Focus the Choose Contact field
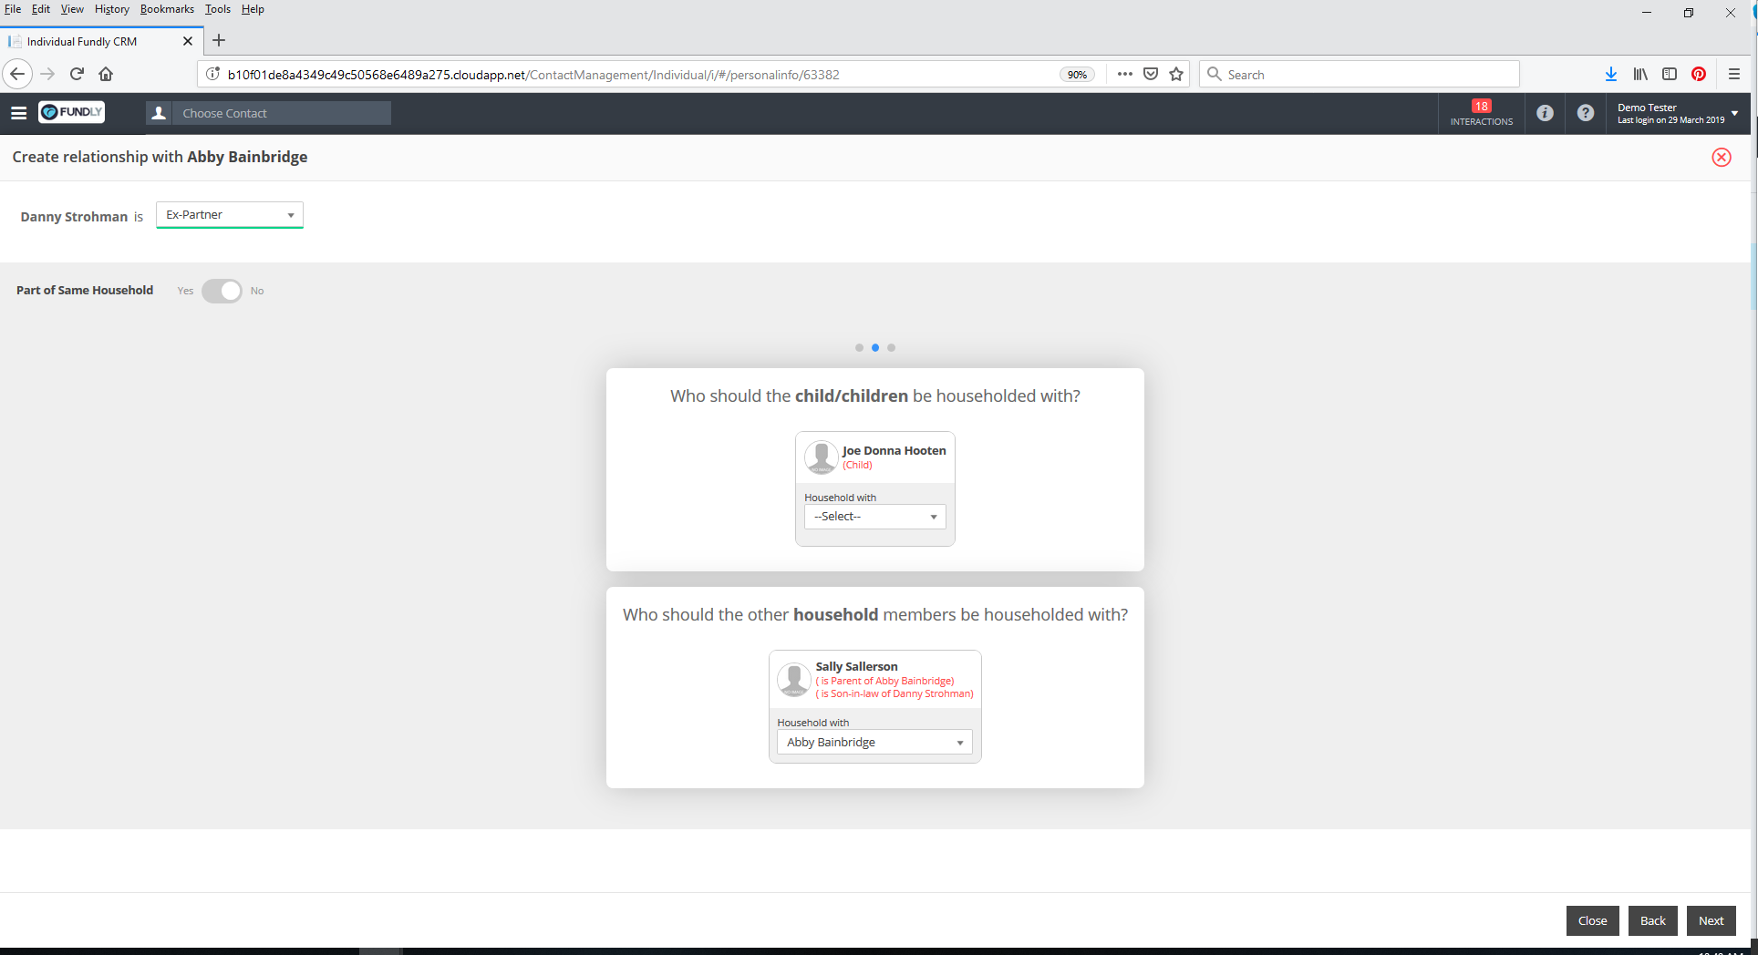 (281, 113)
